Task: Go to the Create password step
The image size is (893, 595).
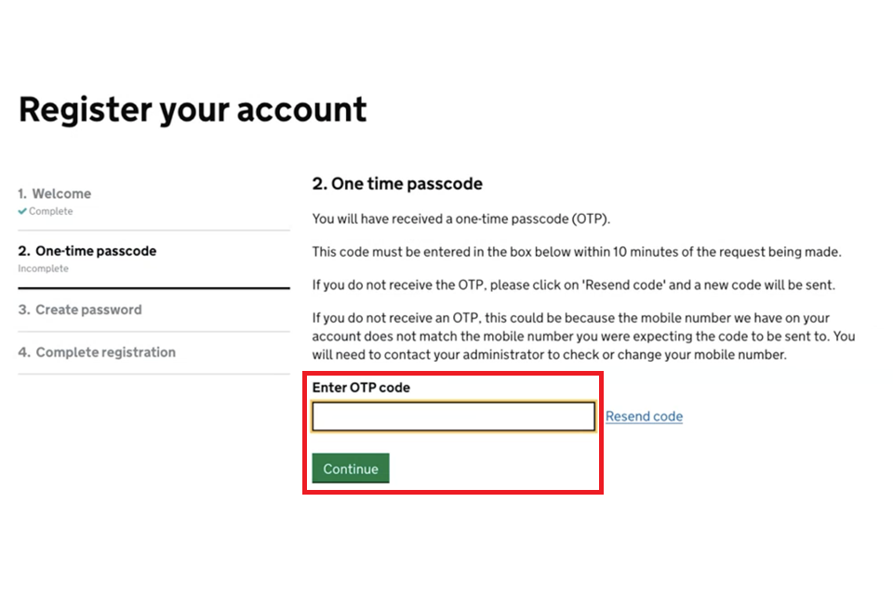Action: point(88,310)
